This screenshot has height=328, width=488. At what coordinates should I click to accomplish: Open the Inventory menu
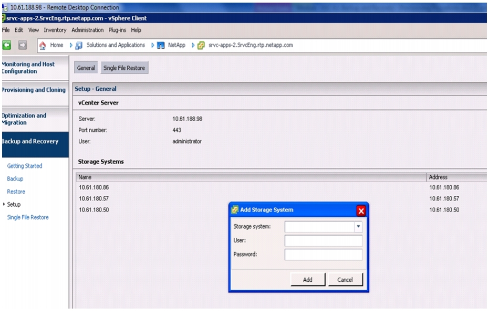pos(55,30)
